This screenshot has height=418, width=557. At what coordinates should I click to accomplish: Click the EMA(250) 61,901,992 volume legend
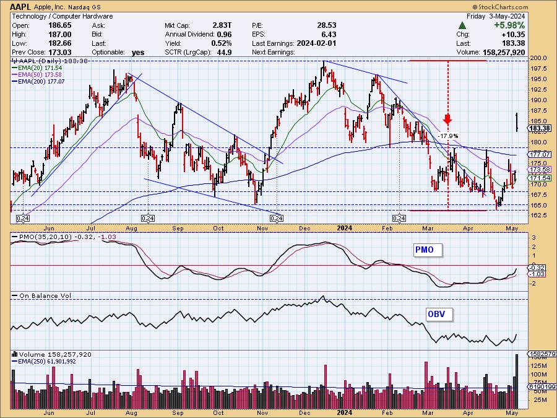tap(44, 362)
